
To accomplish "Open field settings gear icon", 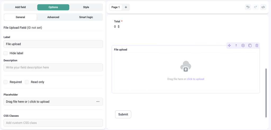I will [x=243, y=46].
